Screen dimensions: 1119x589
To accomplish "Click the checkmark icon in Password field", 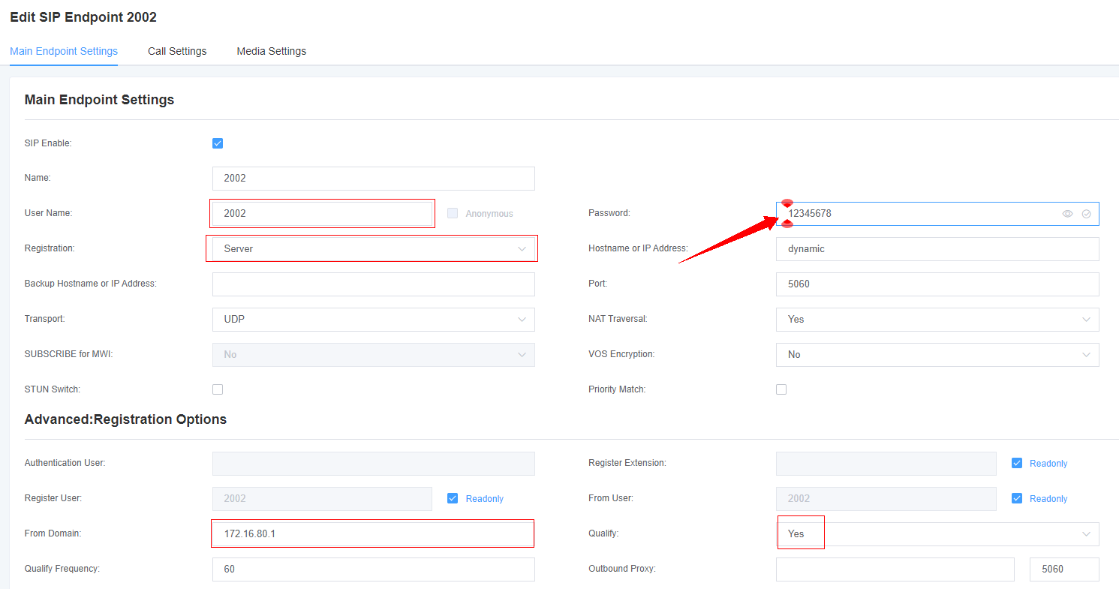I will tap(1086, 214).
